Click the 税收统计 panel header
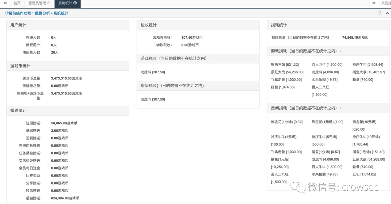391x204 pixels. [198, 25]
